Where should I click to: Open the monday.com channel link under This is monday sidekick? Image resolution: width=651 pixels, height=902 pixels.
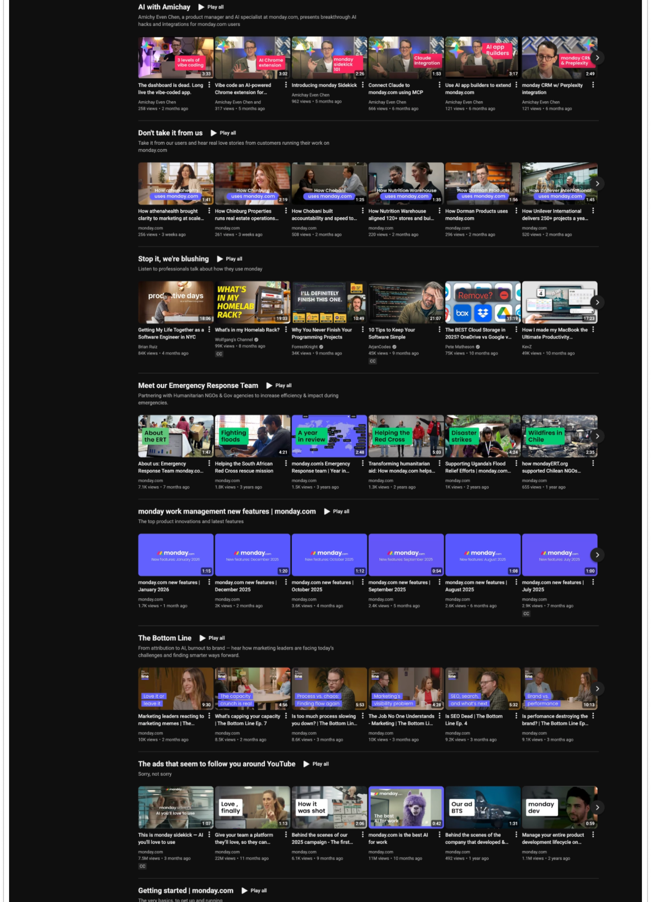(150, 852)
